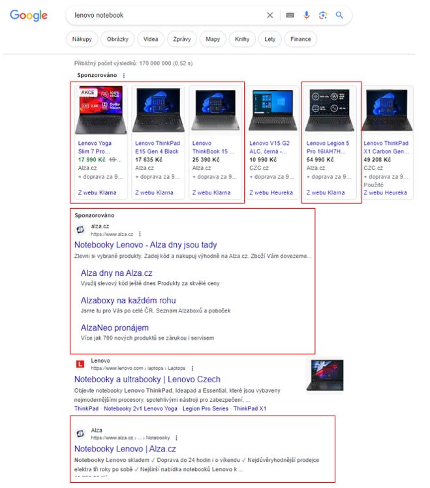Select the Lety filter tab
This screenshot has height=488, width=430.
(x=269, y=39)
